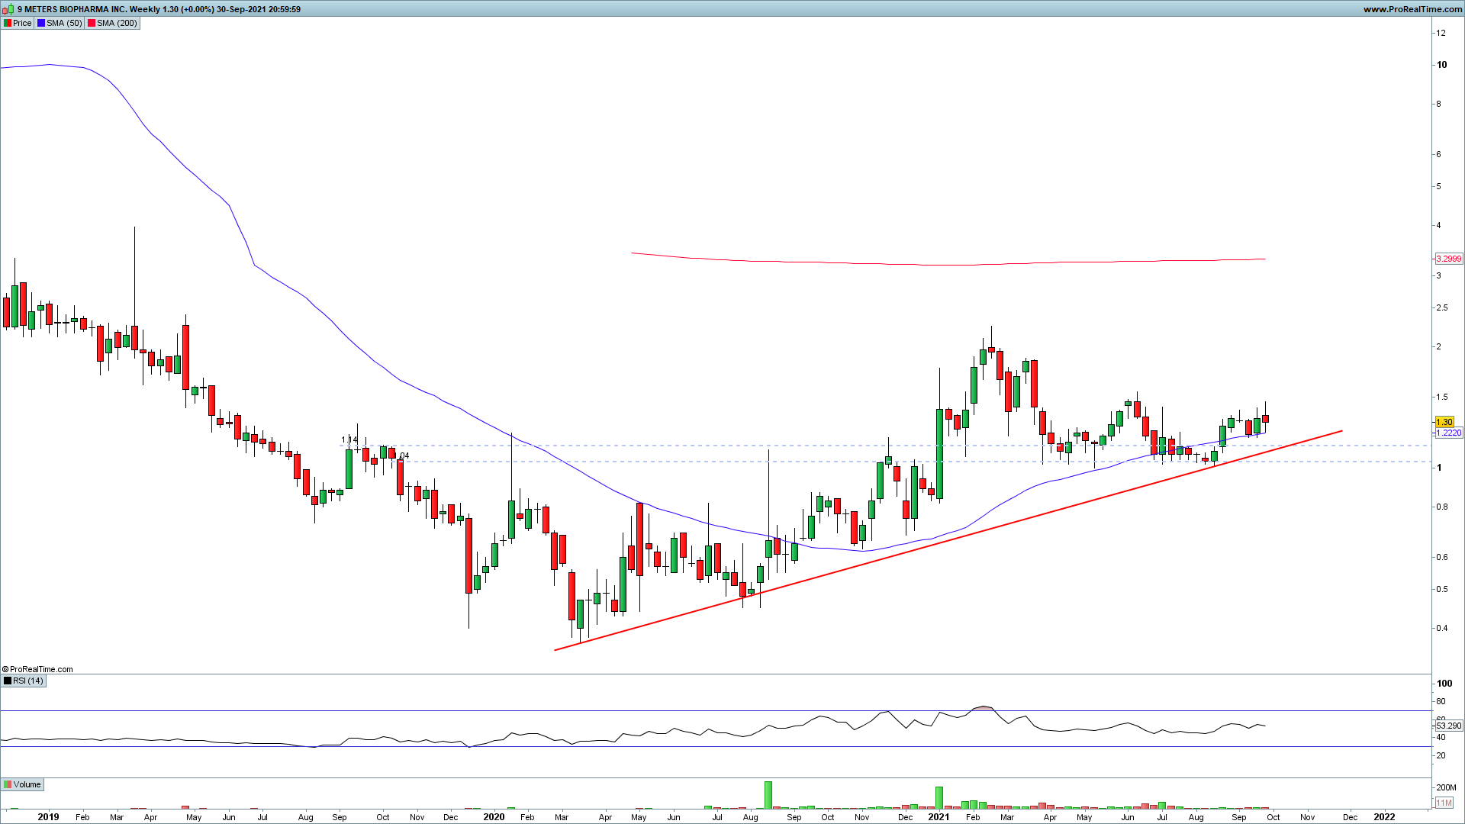Viewport: 1465px width, 824px height.
Task: Click the 1.14 horizontal line label
Action: coord(349,439)
